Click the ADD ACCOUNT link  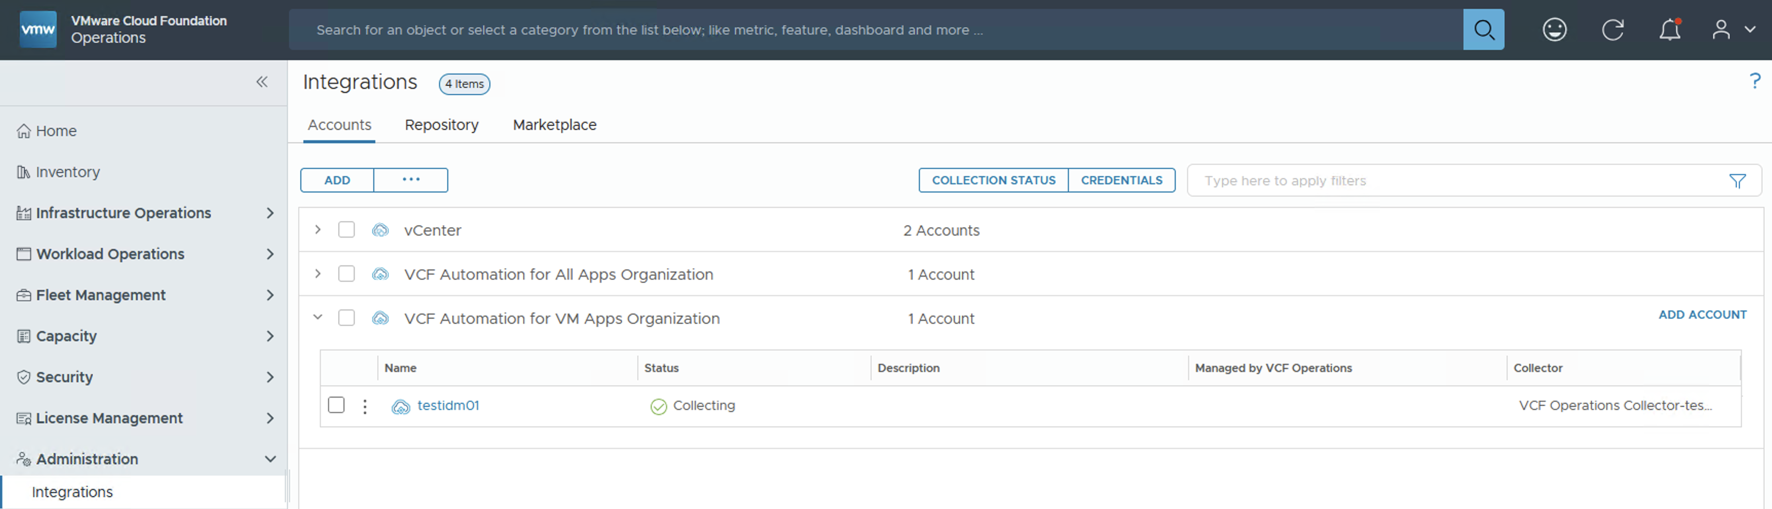tap(1701, 315)
